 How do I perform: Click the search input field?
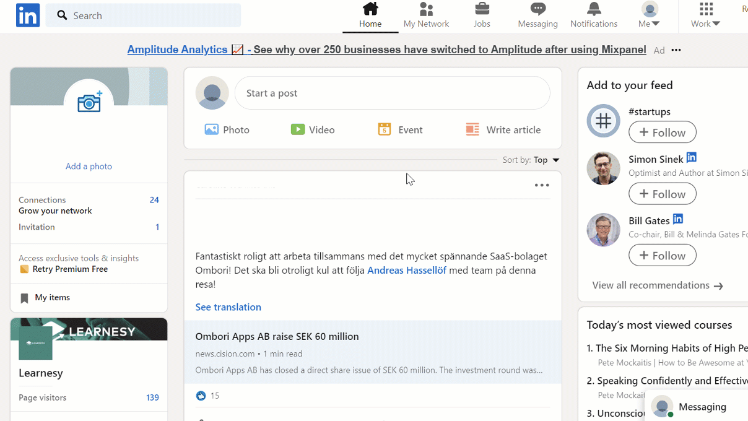[x=143, y=15]
